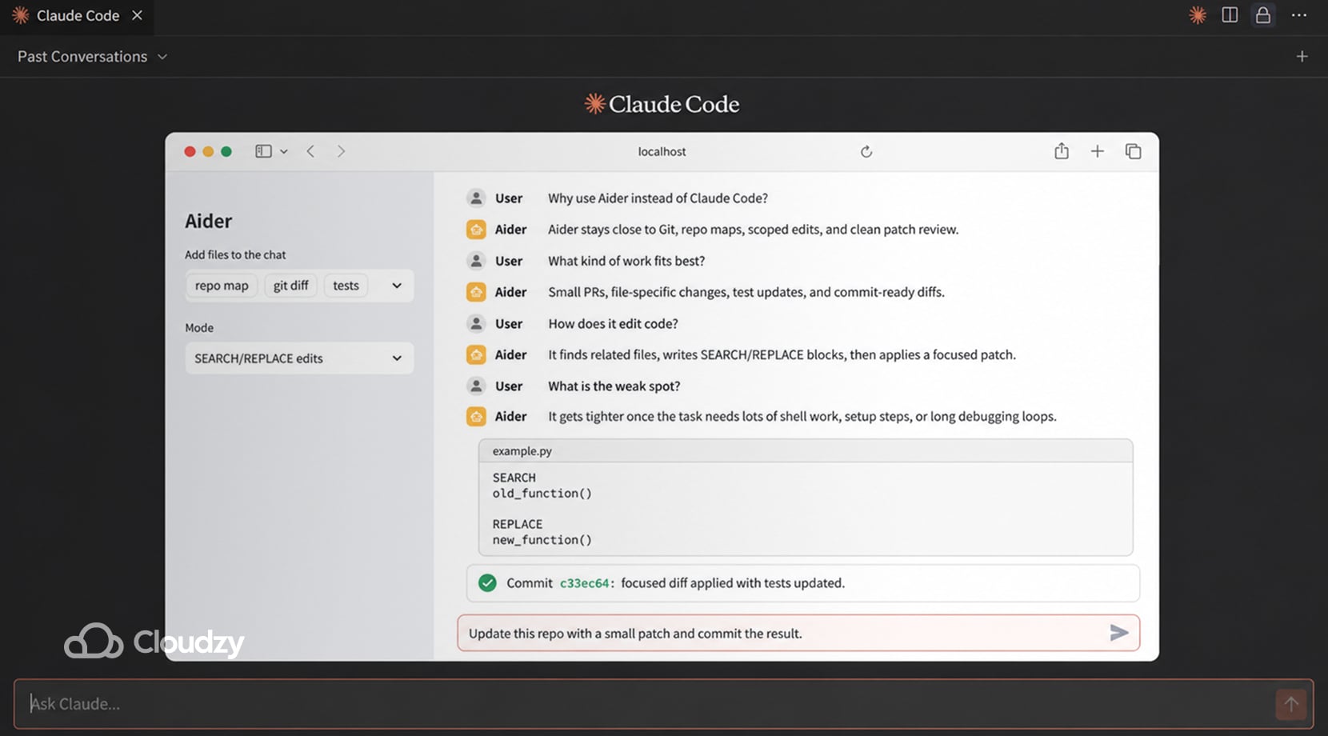Click the localhost address bar
This screenshot has width=1328, height=736.
click(662, 151)
